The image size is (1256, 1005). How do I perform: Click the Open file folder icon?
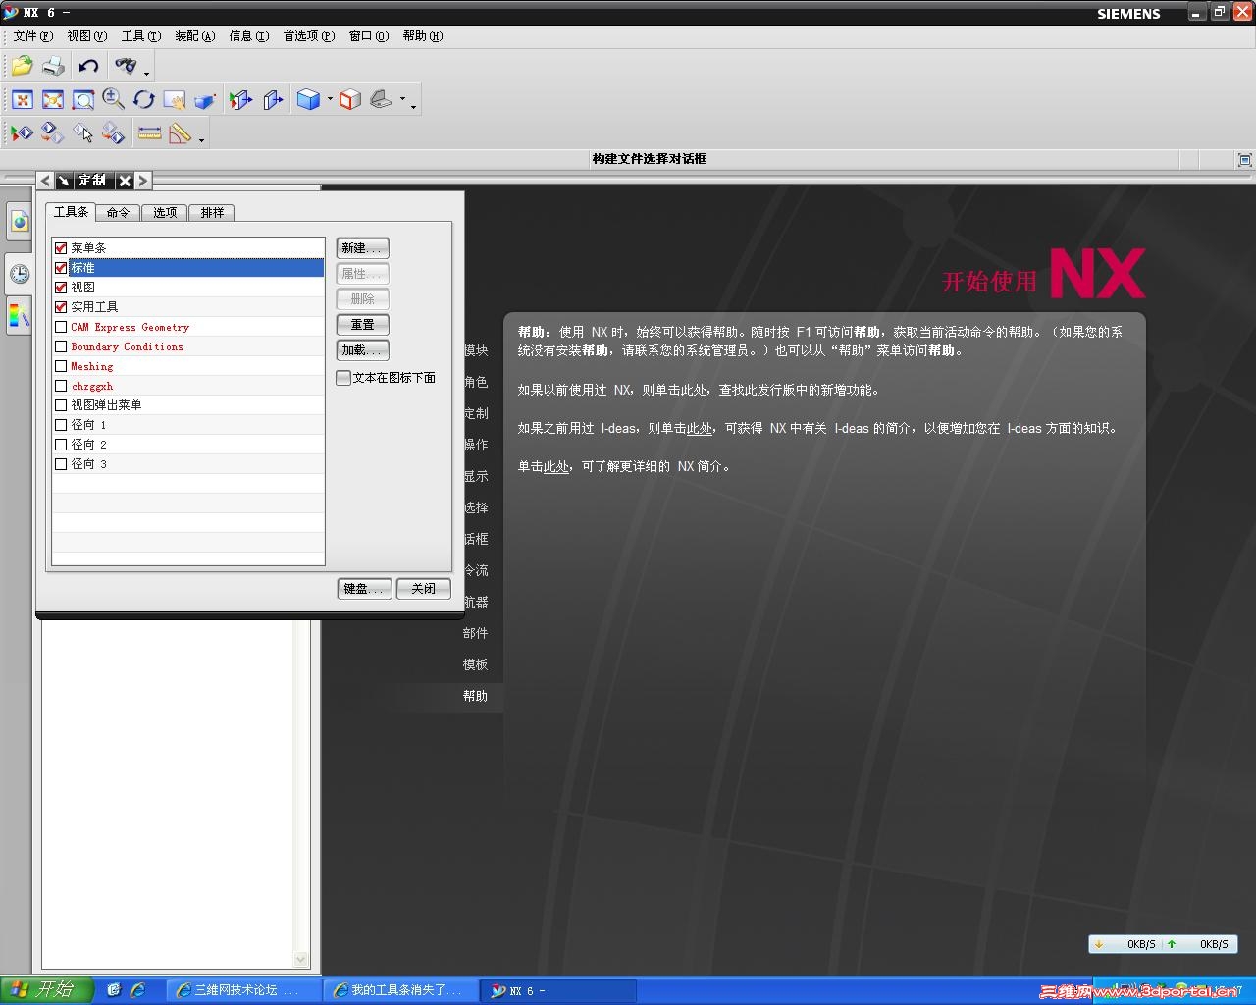tap(22, 66)
